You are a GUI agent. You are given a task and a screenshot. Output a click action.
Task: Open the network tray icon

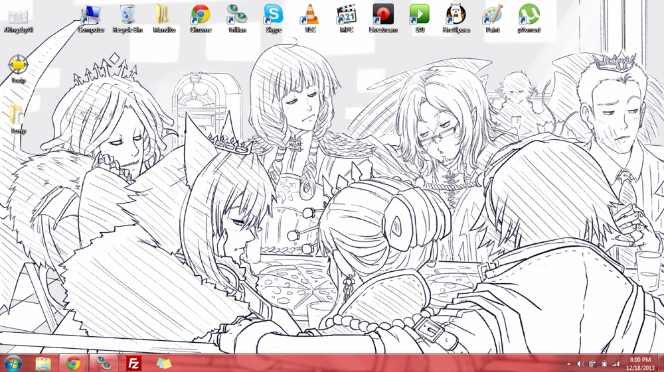click(592, 363)
